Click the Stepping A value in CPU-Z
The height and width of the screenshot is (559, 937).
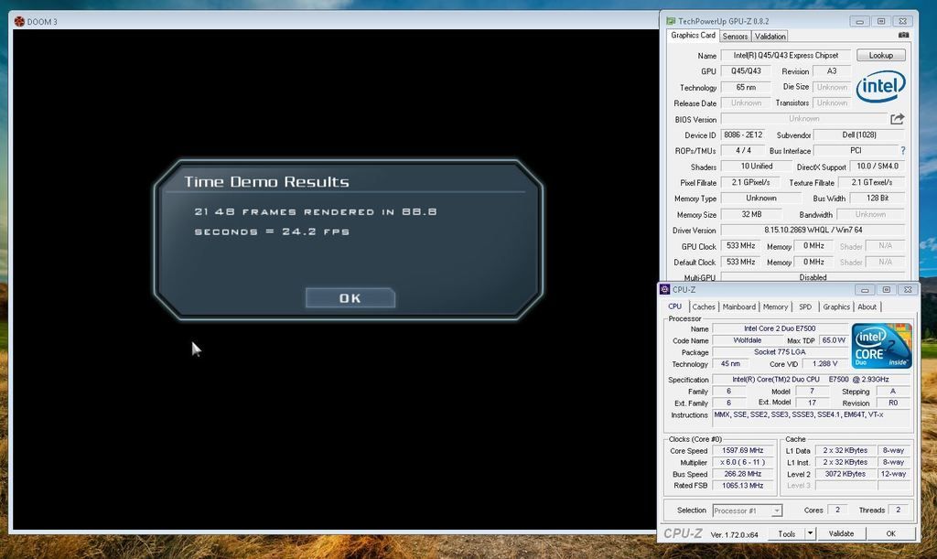point(893,392)
